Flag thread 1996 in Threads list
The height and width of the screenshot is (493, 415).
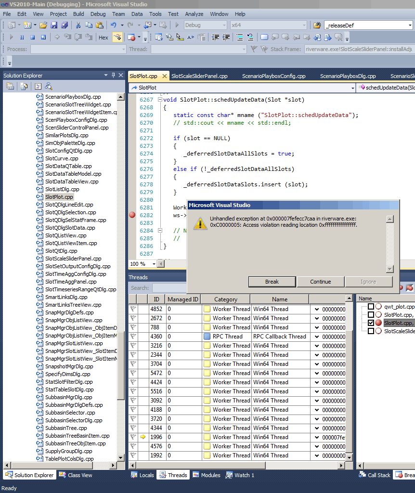133,437
